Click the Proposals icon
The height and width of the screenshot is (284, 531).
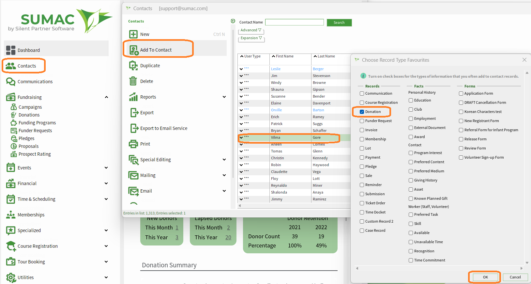[x=14, y=146]
